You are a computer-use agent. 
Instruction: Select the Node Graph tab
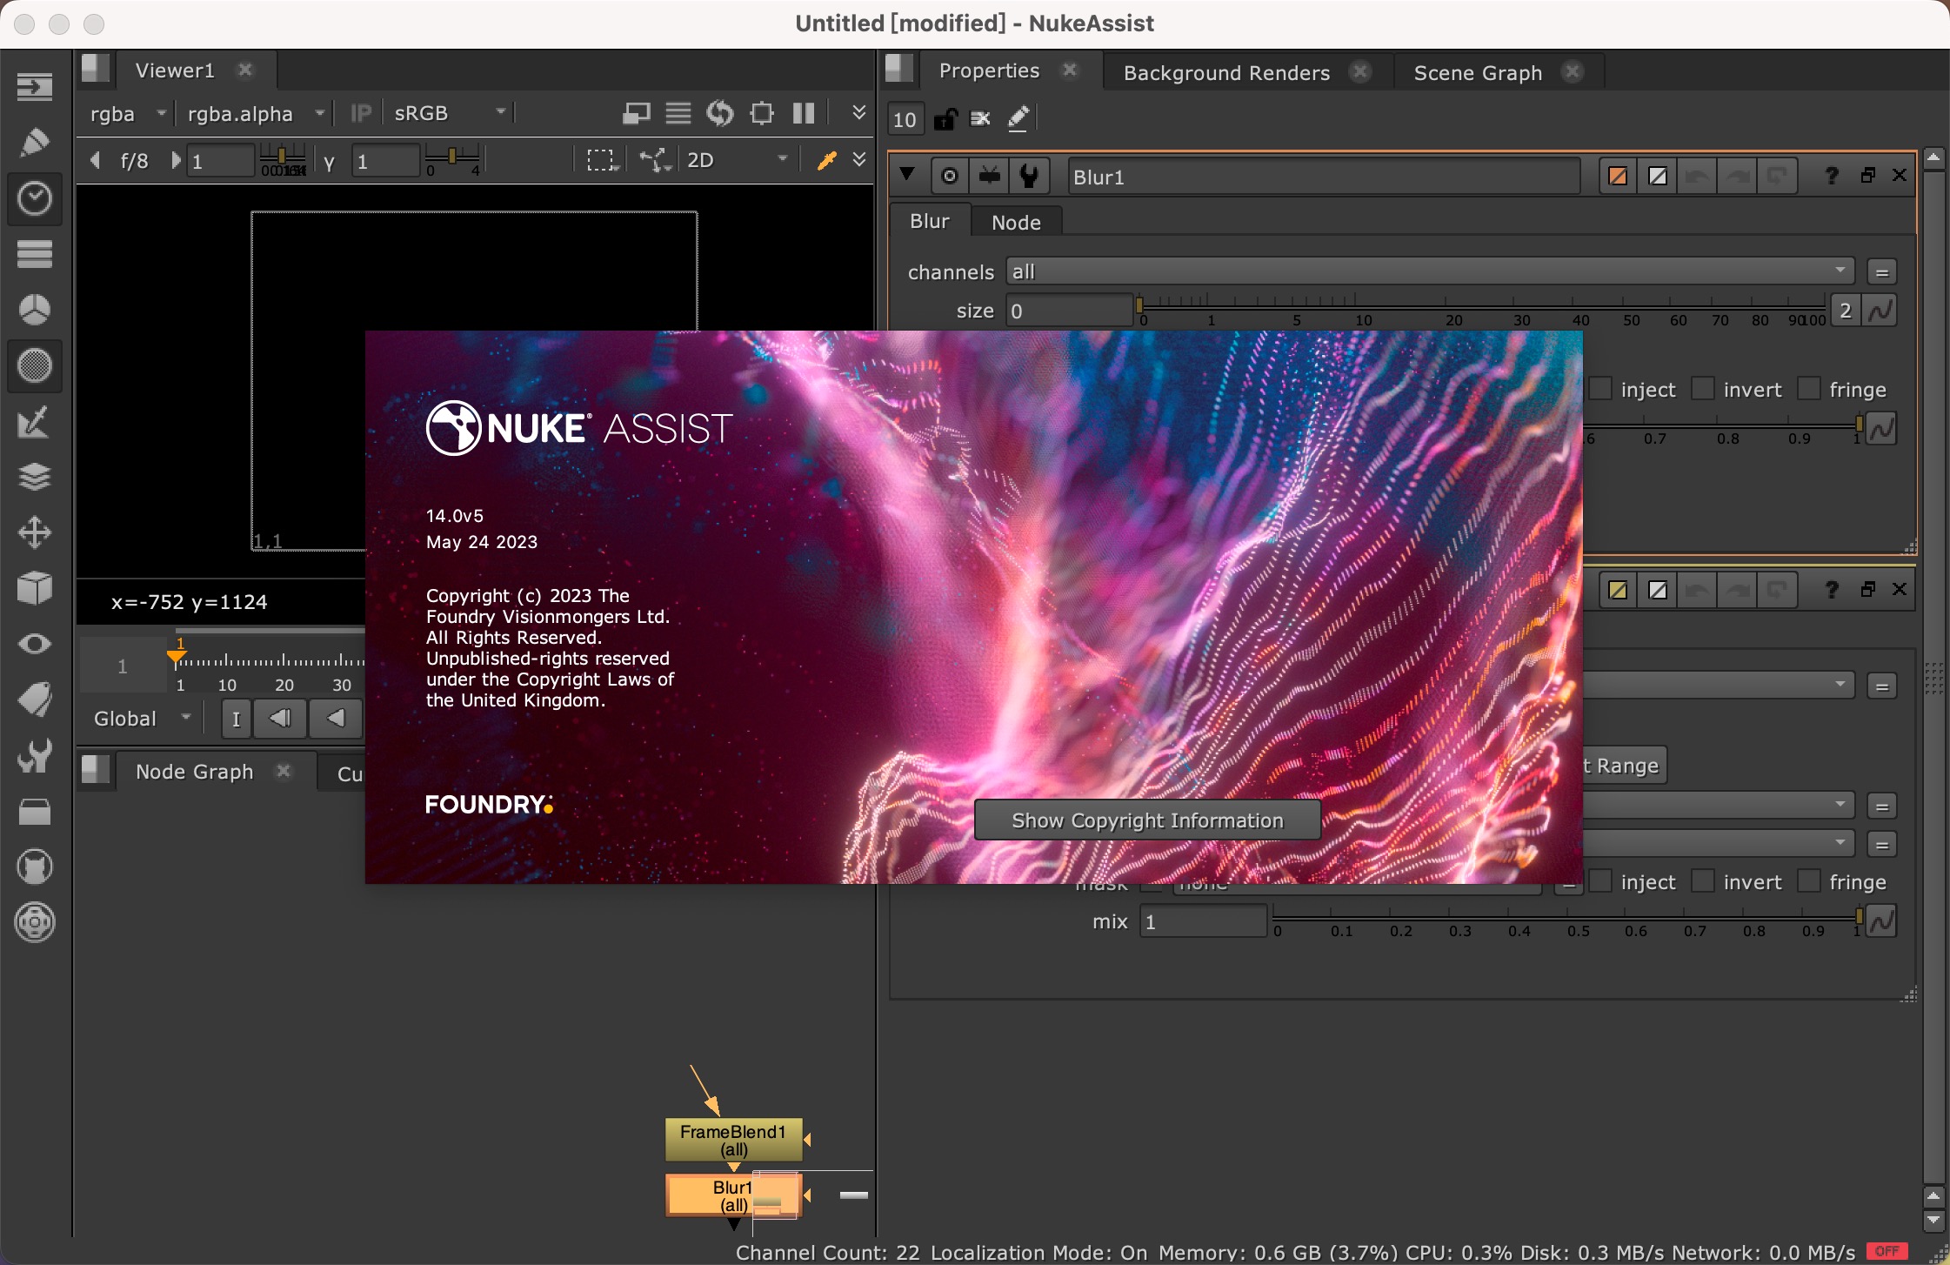(x=194, y=772)
